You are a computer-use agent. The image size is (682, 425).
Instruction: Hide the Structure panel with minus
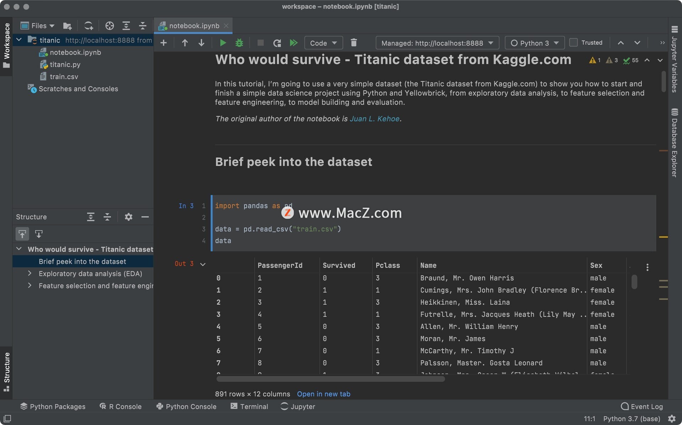pos(145,217)
